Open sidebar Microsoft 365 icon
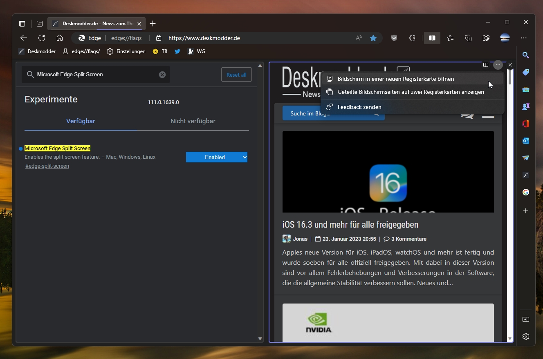The width and height of the screenshot is (543, 359). (x=526, y=124)
